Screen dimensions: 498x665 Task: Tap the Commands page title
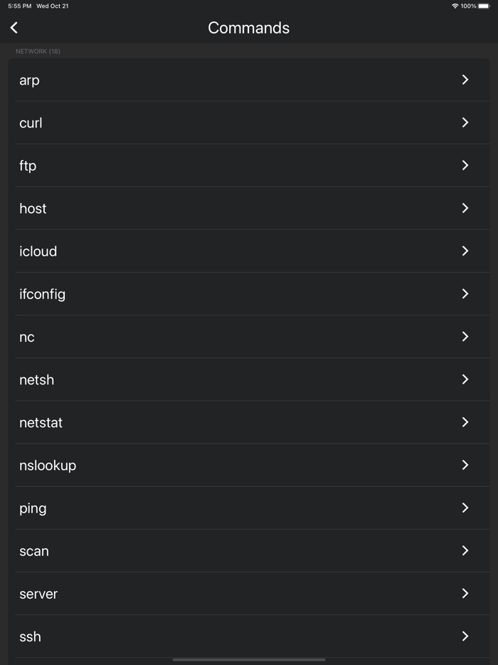point(248,28)
